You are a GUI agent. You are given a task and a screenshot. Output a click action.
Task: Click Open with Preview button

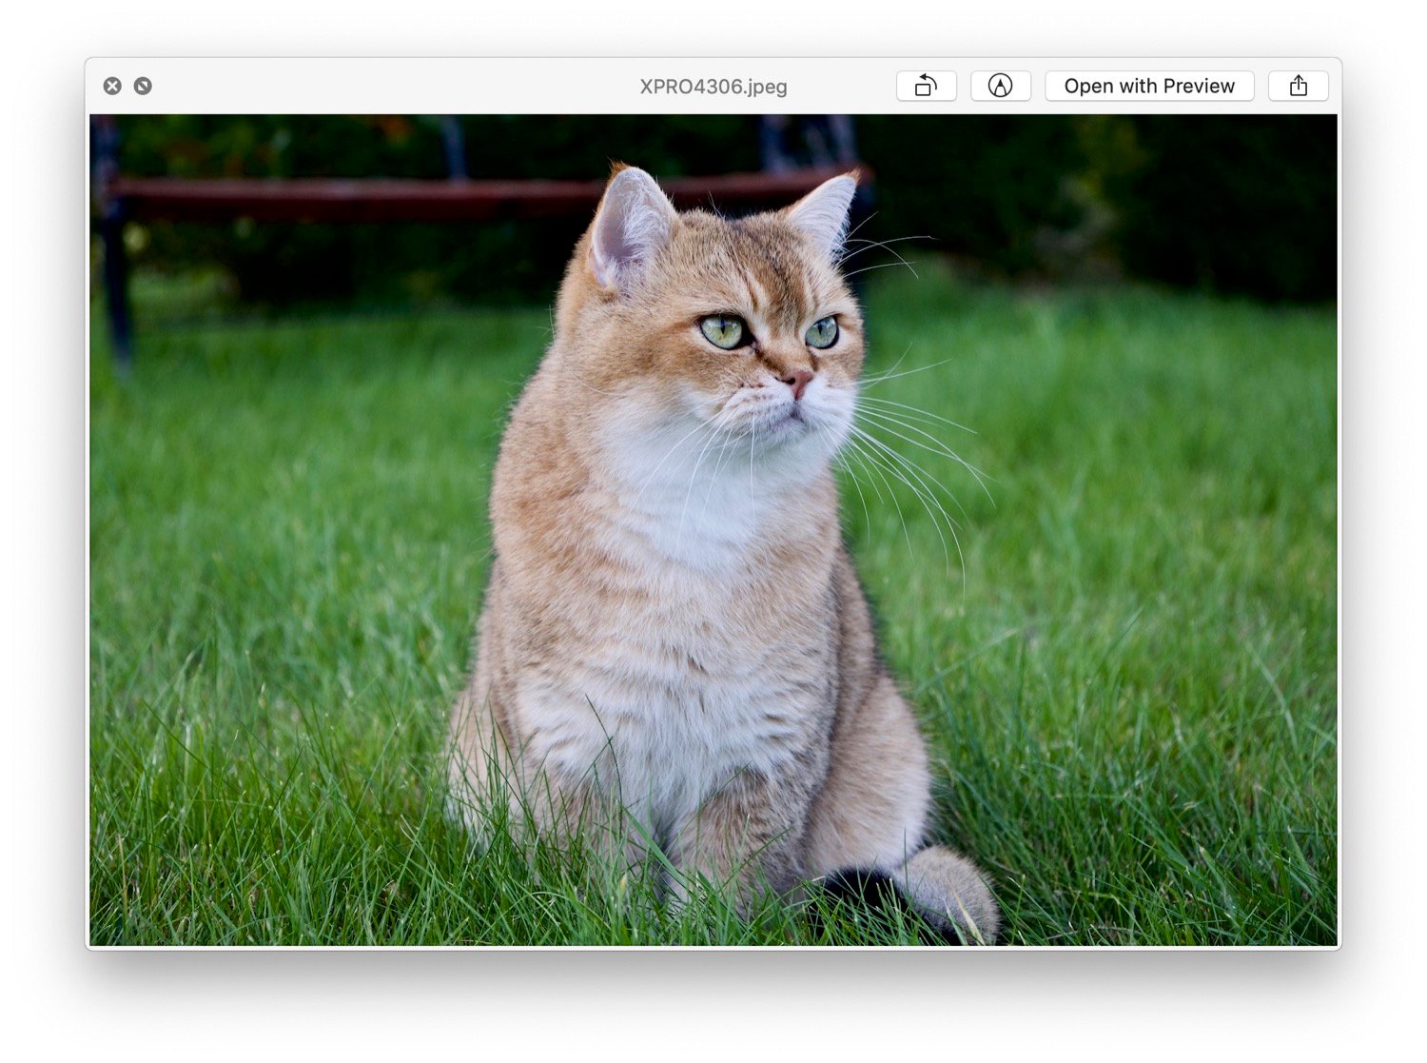click(1149, 86)
